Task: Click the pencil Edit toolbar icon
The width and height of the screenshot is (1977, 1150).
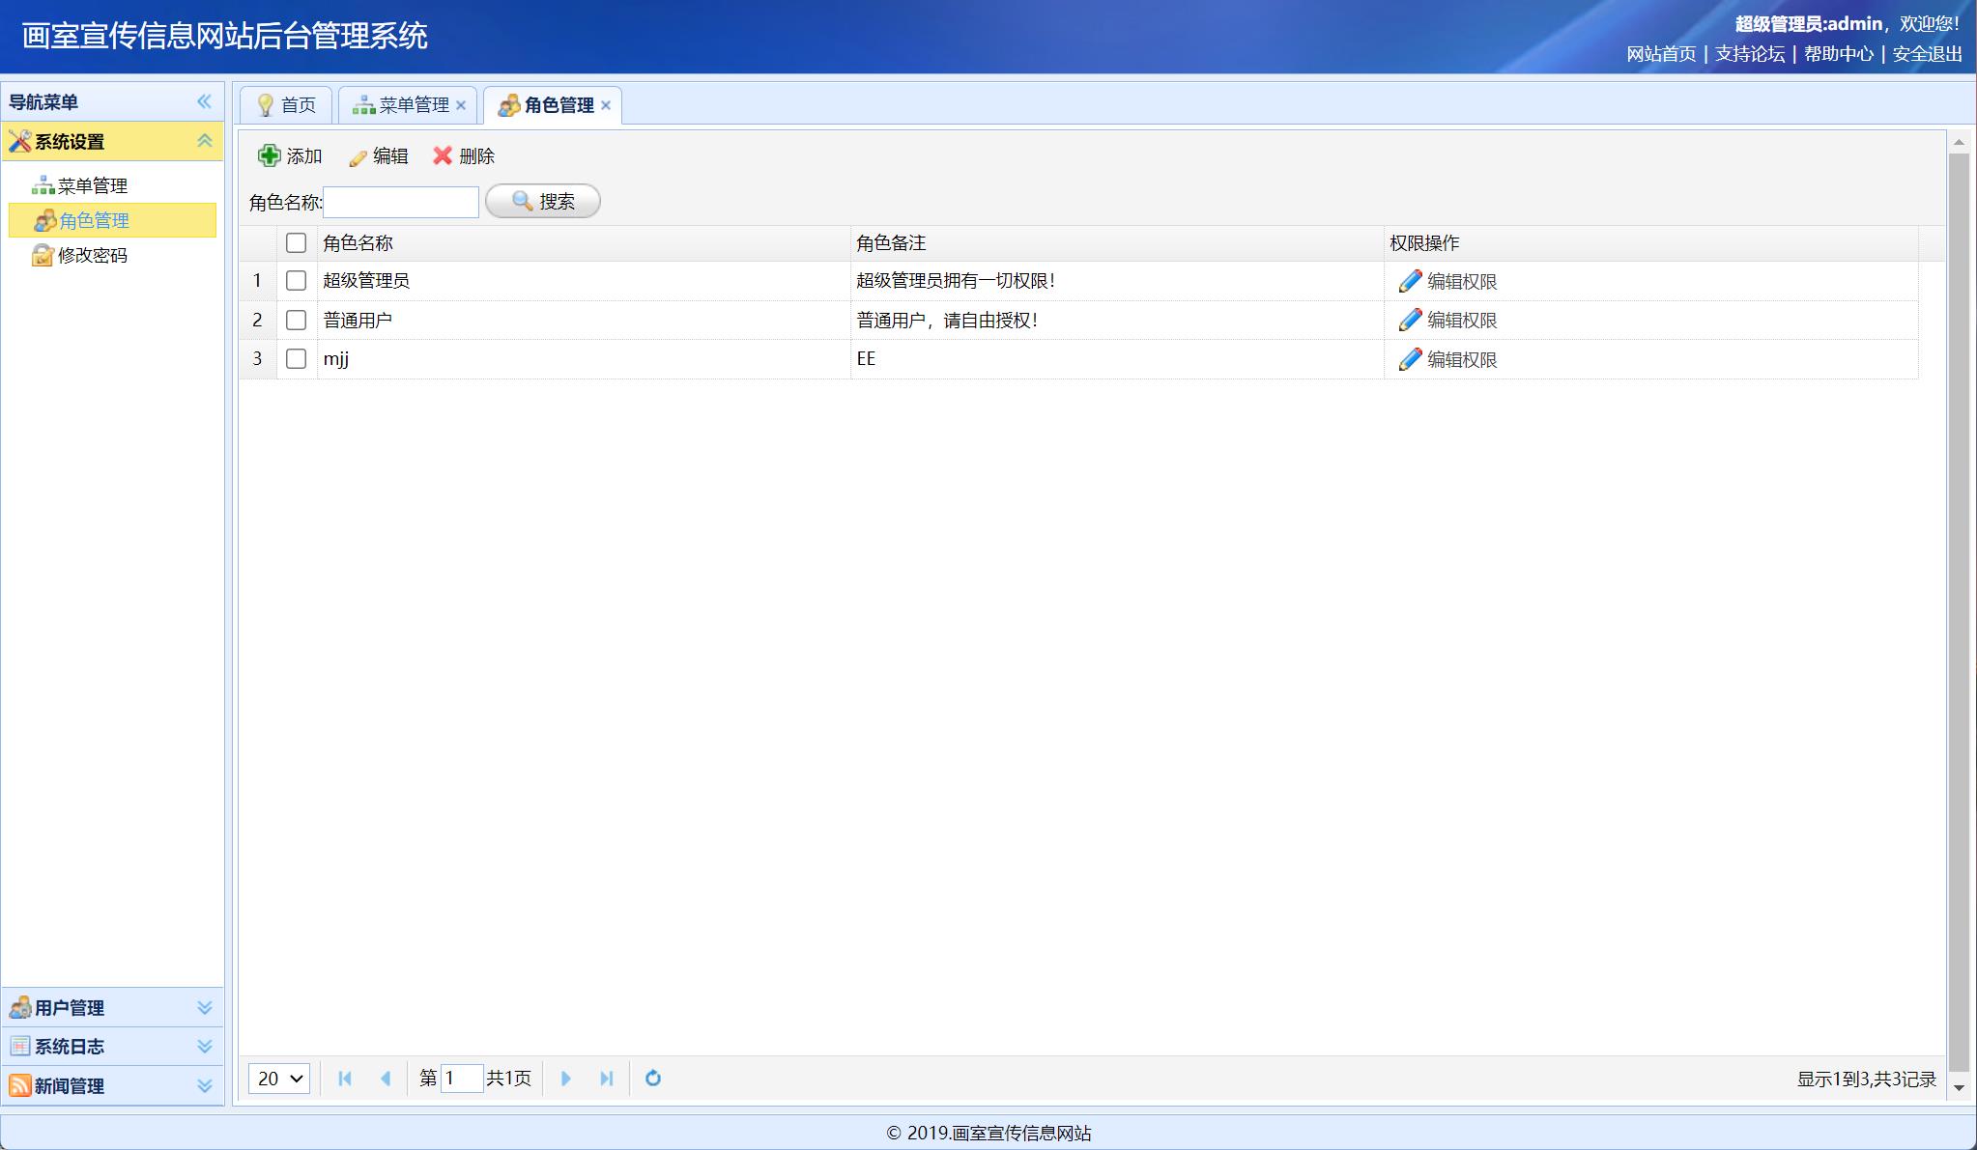Action: point(358,157)
